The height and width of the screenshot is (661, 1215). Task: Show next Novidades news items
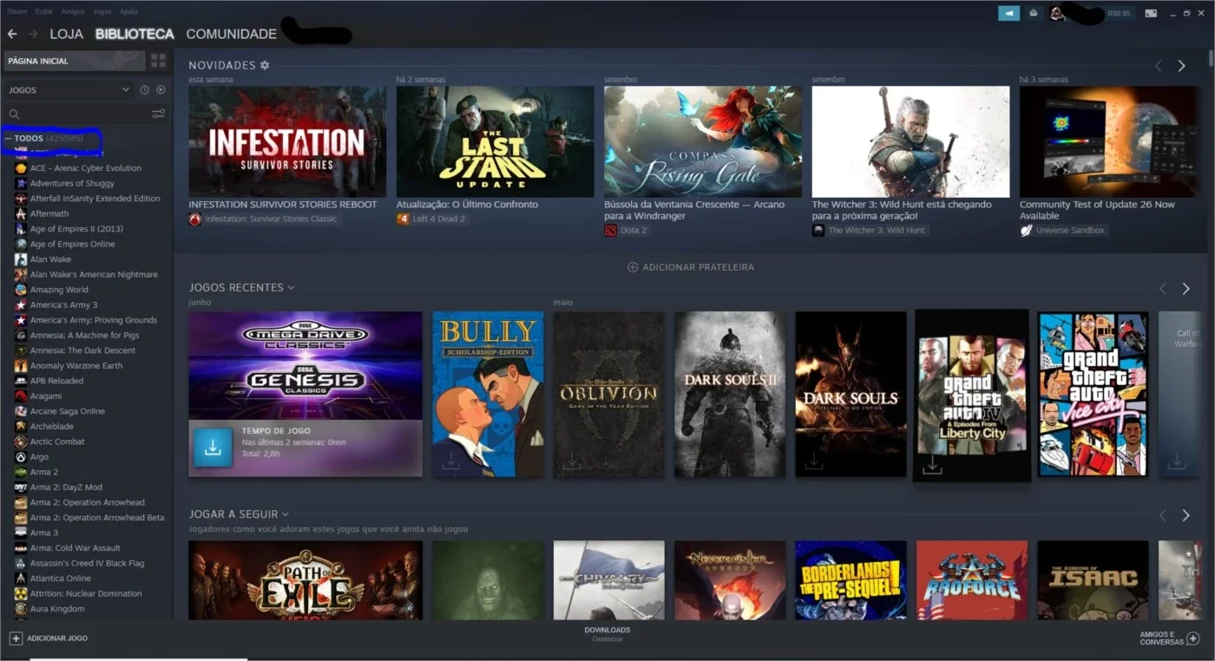coord(1181,66)
